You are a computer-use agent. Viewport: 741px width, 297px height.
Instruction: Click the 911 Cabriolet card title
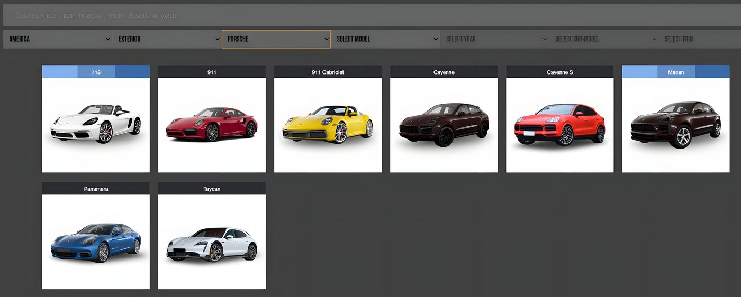point(328,72)
